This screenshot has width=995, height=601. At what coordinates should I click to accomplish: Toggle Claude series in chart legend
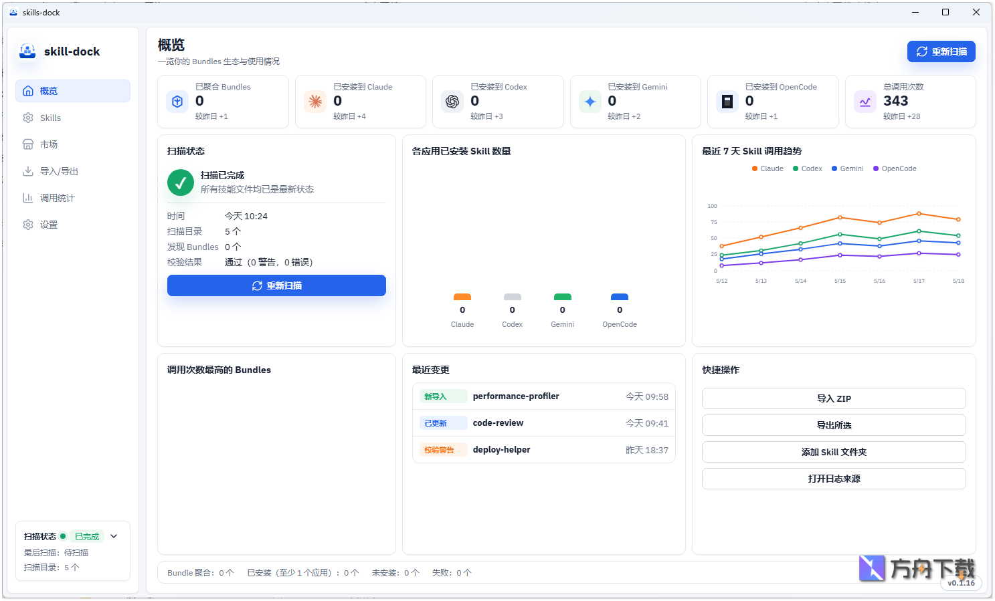[x=767, y=168]
